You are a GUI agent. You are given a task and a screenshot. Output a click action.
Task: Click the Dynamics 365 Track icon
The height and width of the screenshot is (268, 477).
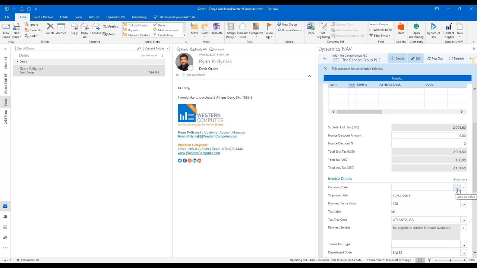(311, 29)
